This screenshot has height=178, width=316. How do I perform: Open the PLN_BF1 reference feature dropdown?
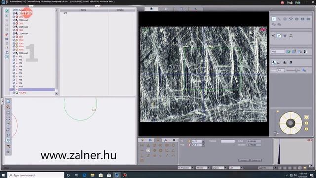203,145
